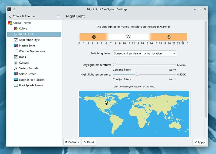Click the vertical scrollbar of the Night Light page
Screen dimensions: 216x154
coord(206,69)
